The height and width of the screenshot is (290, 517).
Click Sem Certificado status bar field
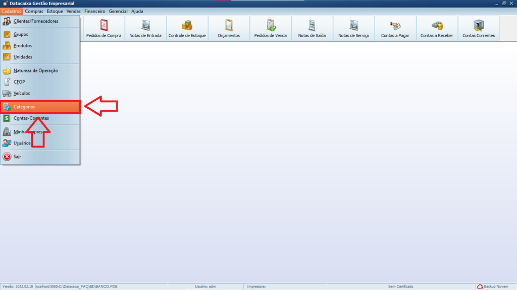tap(400, 286)
